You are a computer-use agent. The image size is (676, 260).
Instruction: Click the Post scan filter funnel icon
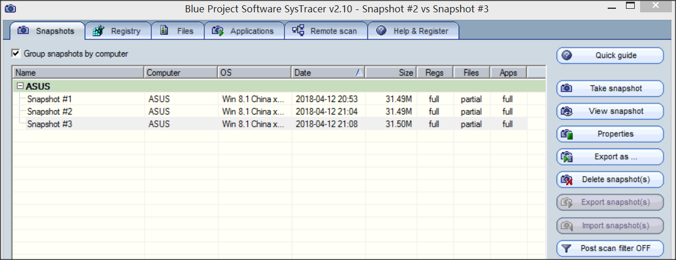tap(566, 248)
